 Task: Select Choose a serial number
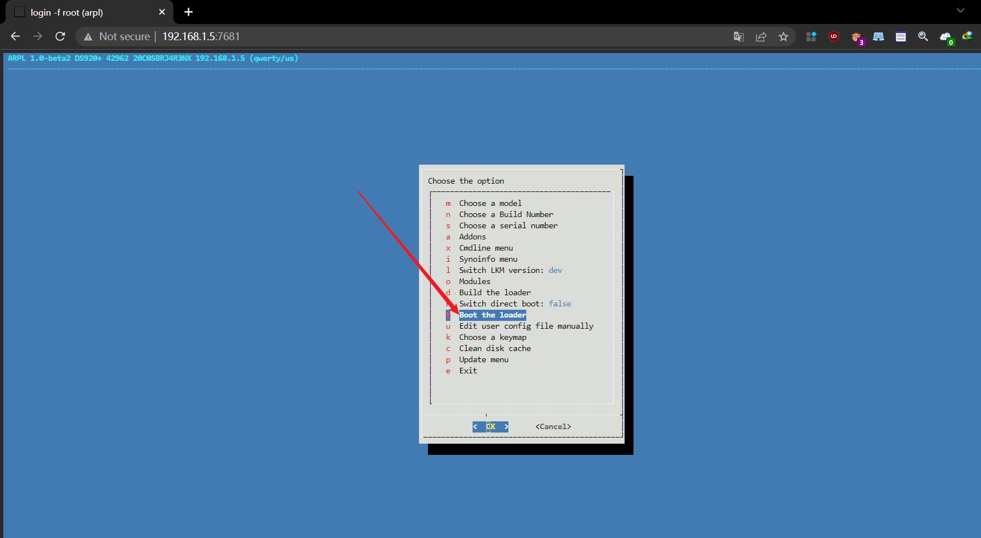(508, 225)
